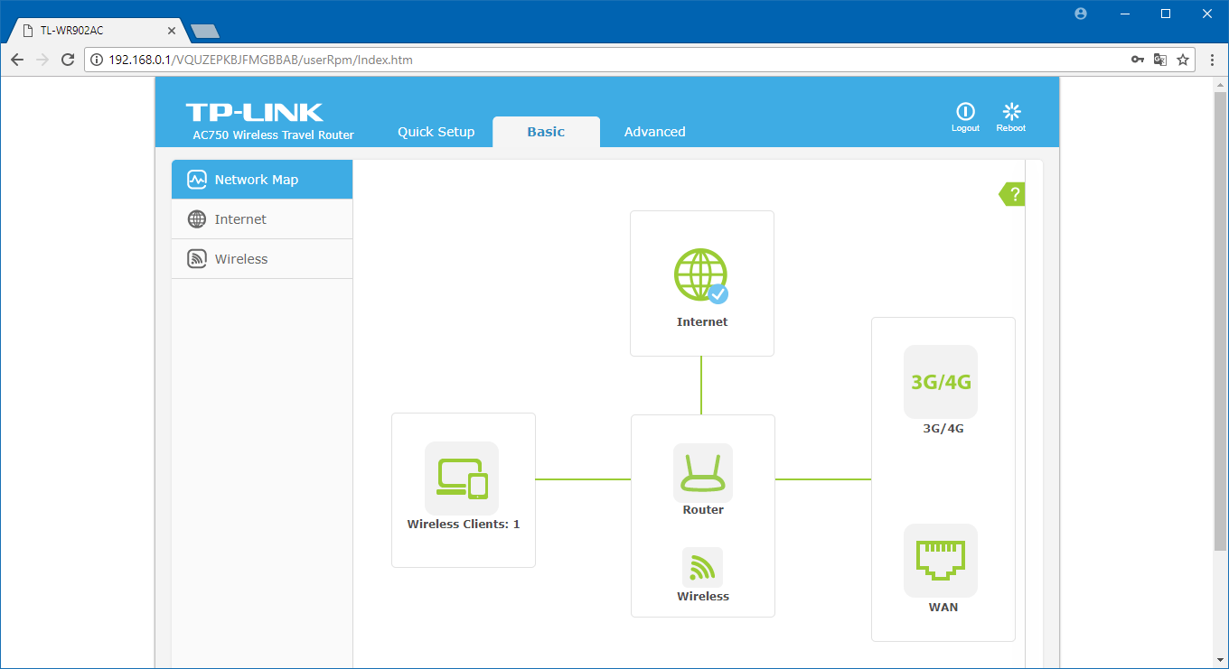This screenshot has height=669, width=1229.
Task: Click the Chrome profile avatar icon
Action: click(x=1081, y=14)
